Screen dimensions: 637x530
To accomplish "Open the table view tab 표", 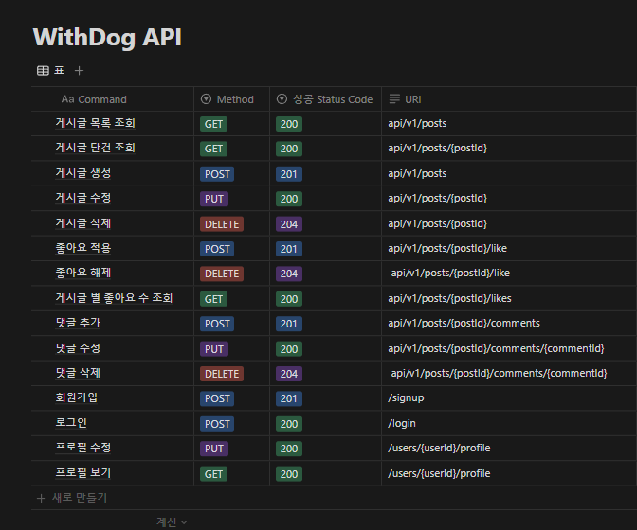I will point(51,71).
